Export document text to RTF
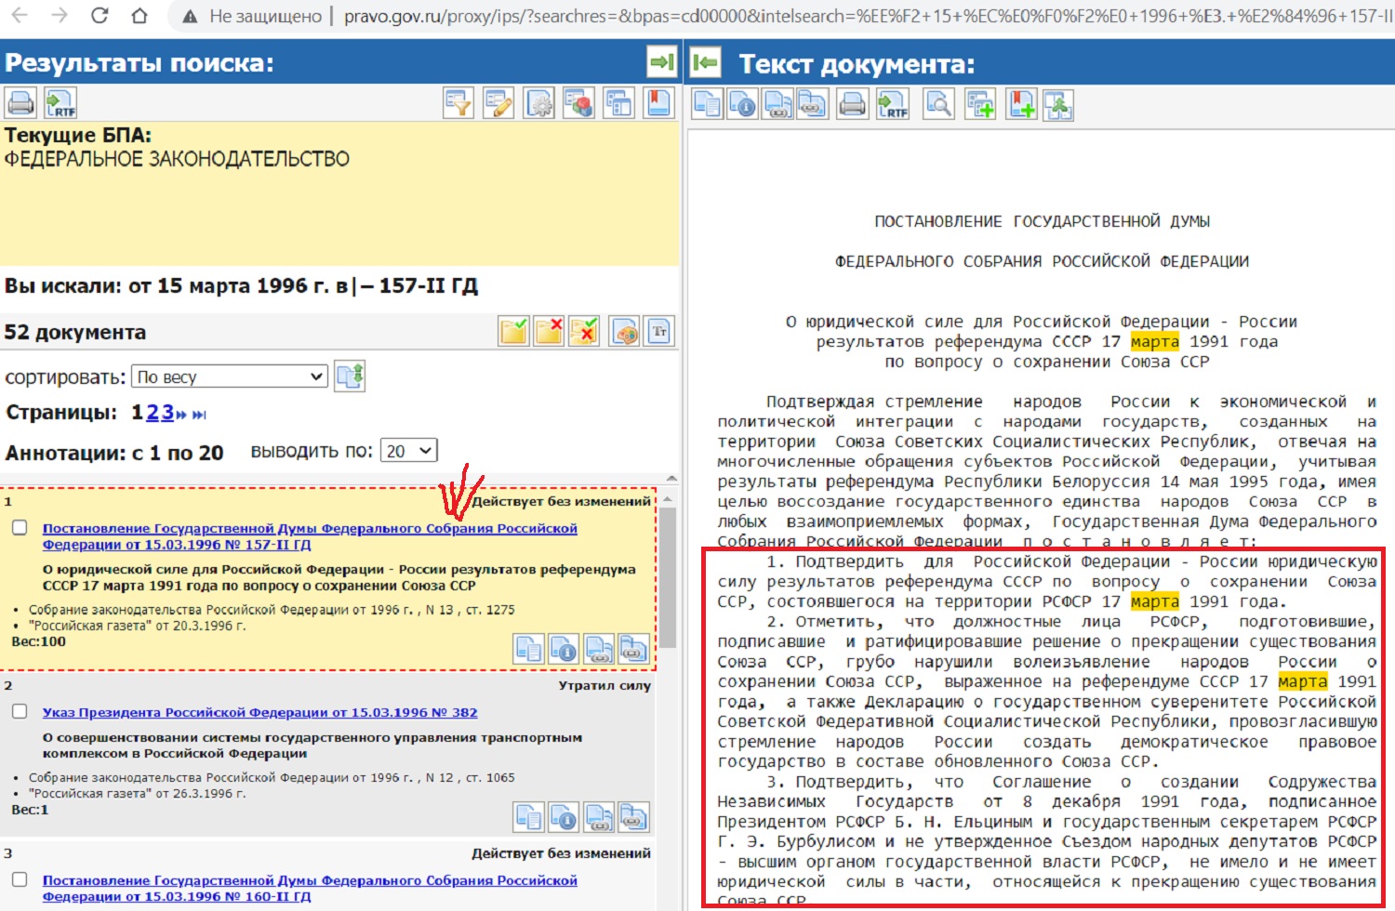Screen dimensions: 1395x911 pos(893,104)
